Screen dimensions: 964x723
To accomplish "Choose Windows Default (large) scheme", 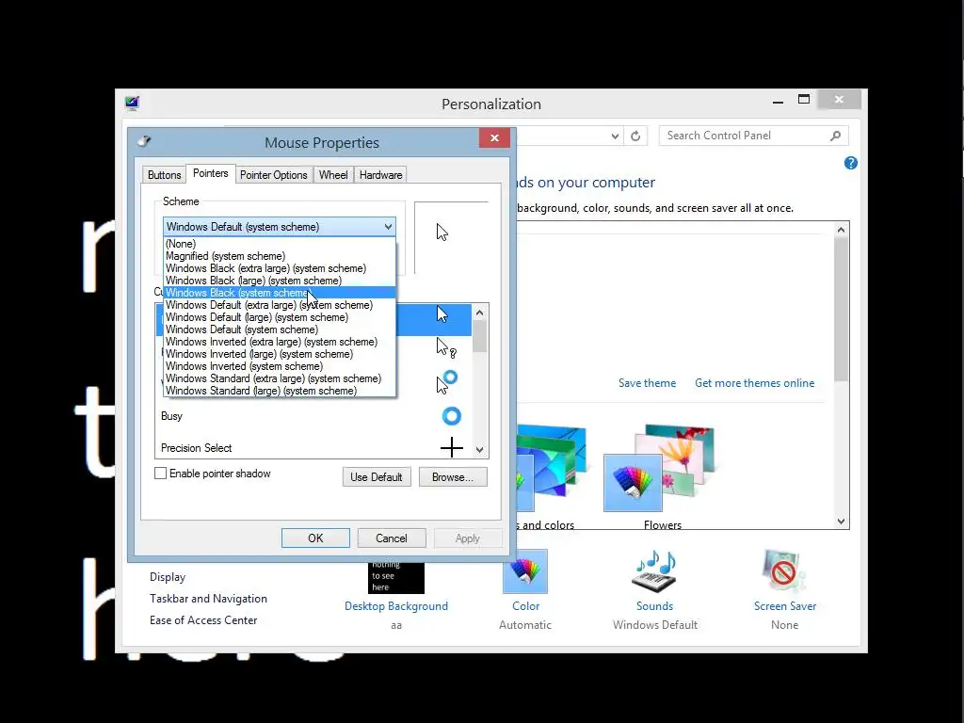I will (280, 317).
